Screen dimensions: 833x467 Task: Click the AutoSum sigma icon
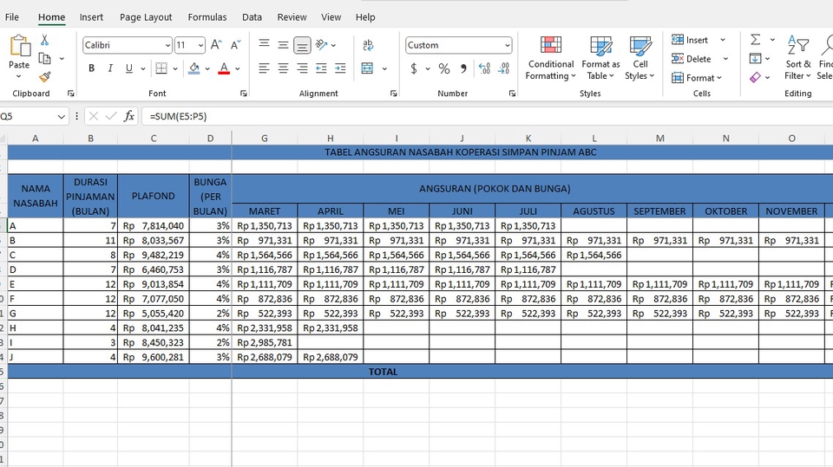tap(756, 39)
